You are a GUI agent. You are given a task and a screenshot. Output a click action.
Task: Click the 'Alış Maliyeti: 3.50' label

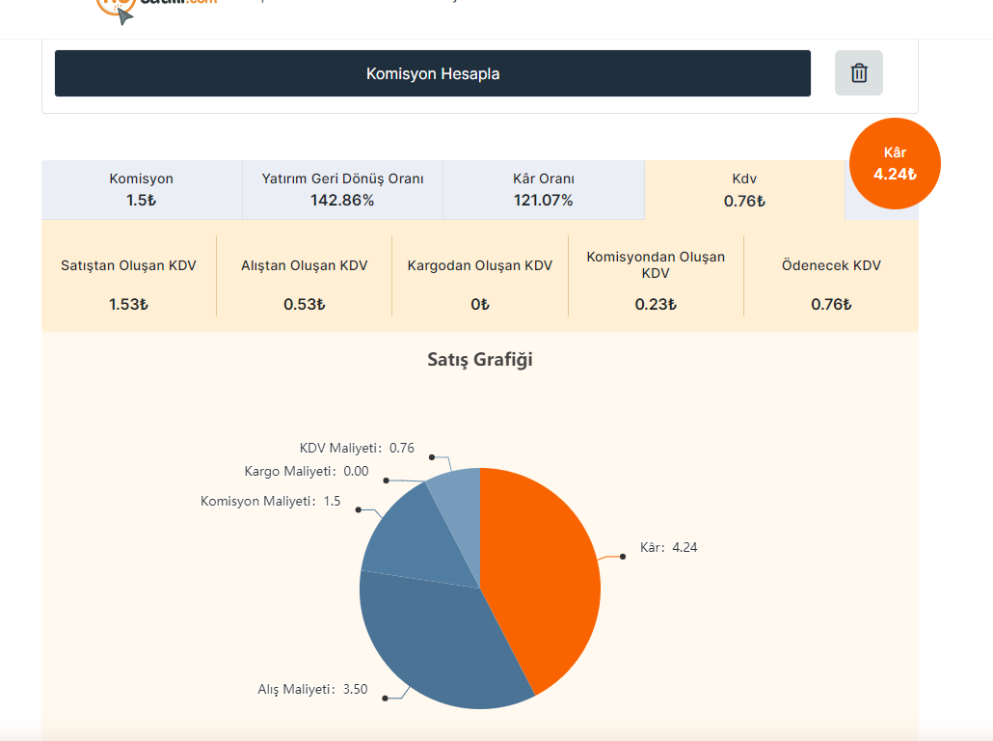pyautogui.click(x=312, y=689)
